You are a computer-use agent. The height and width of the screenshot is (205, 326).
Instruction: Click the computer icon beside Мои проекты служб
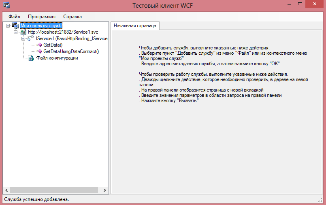point(15,26)
